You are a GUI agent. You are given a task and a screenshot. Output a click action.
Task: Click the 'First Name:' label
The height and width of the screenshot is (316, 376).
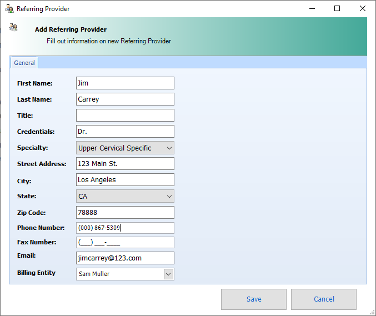point(35,83)
